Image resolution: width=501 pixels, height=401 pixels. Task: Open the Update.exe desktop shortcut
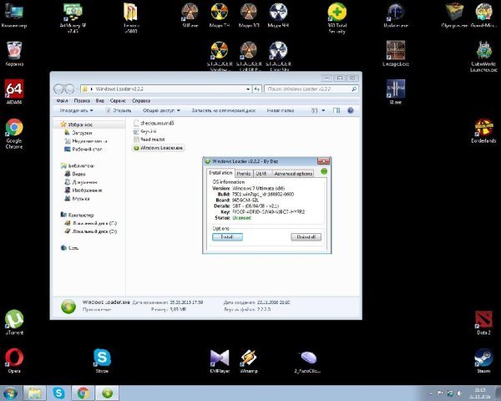396,14
